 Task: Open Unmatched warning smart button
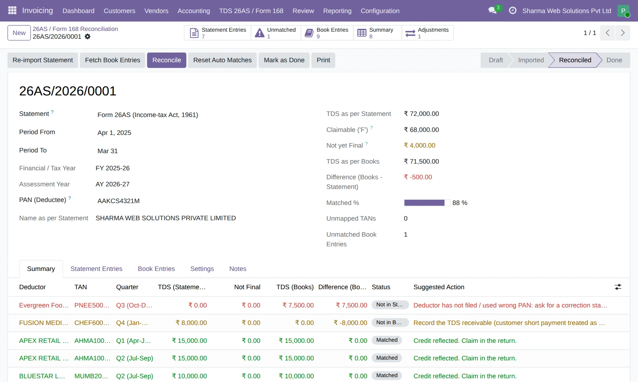pyautogui.click(x=276, y=33)
